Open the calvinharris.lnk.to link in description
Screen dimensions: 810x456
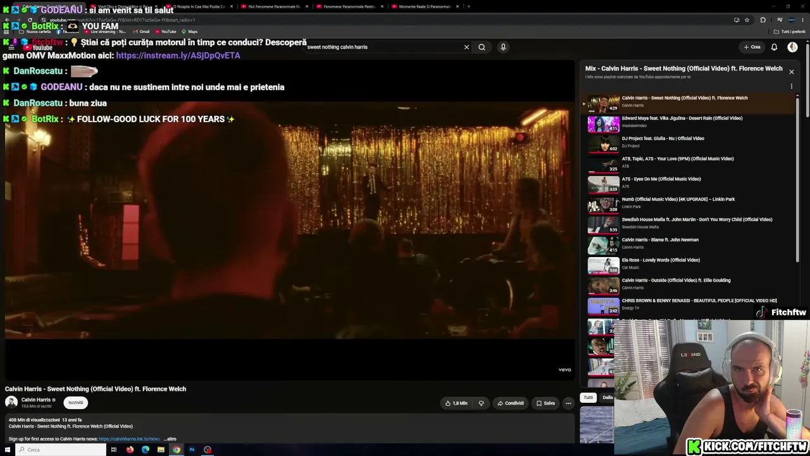(129, 439)
